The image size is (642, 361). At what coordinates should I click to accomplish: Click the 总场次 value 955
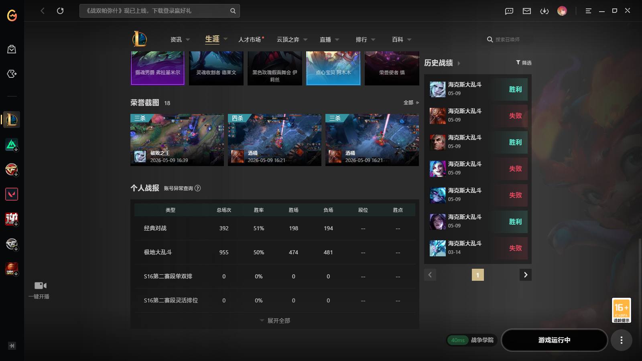224,252
